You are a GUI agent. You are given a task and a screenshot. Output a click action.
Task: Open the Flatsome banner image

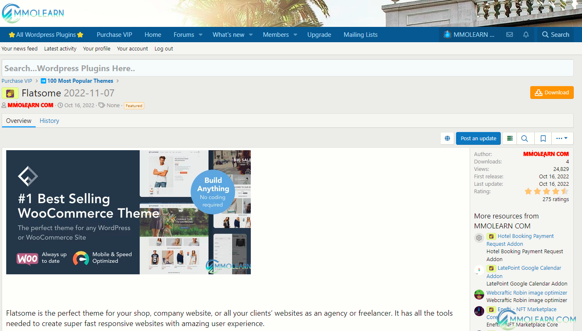coord(129,212)
